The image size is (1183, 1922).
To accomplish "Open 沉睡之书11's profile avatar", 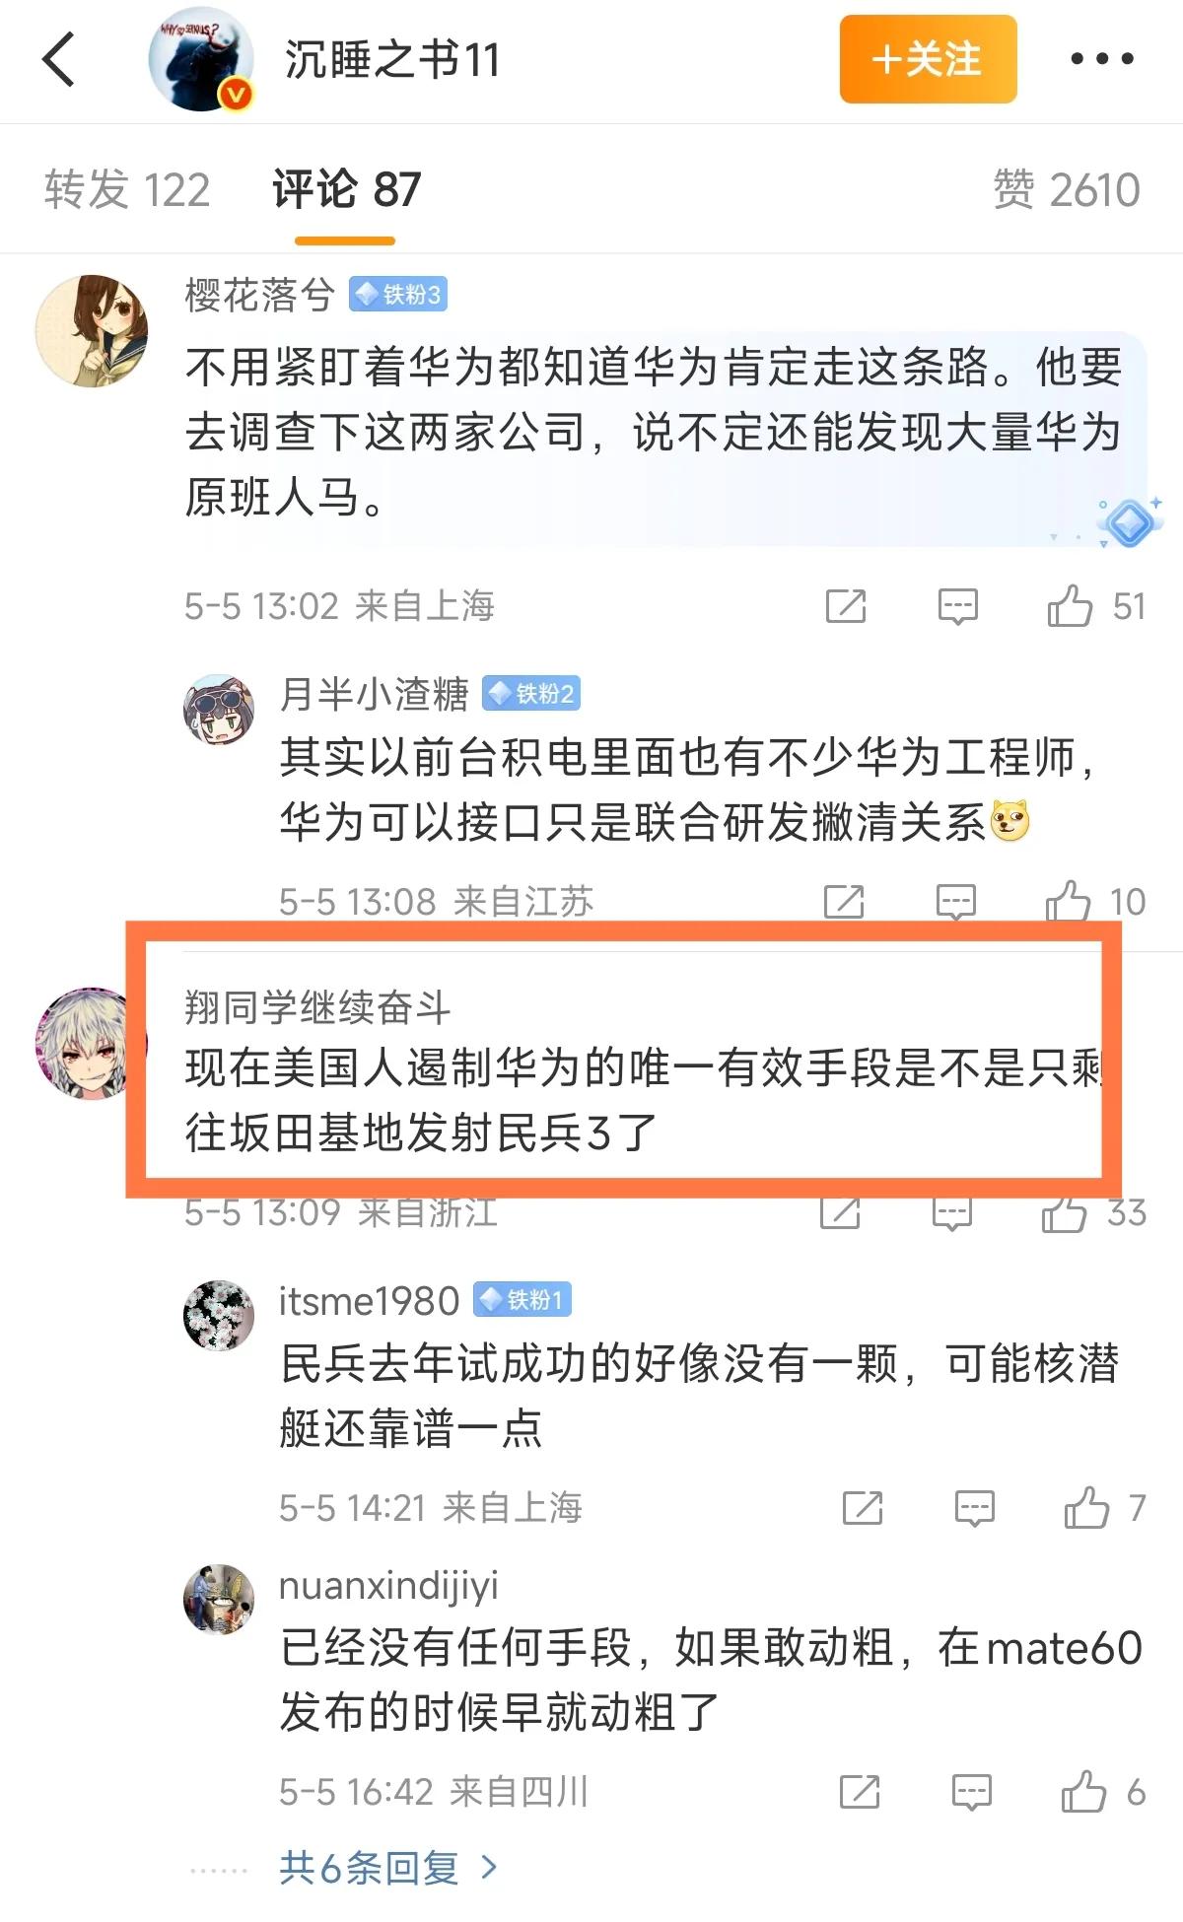I will coord(201,59).
